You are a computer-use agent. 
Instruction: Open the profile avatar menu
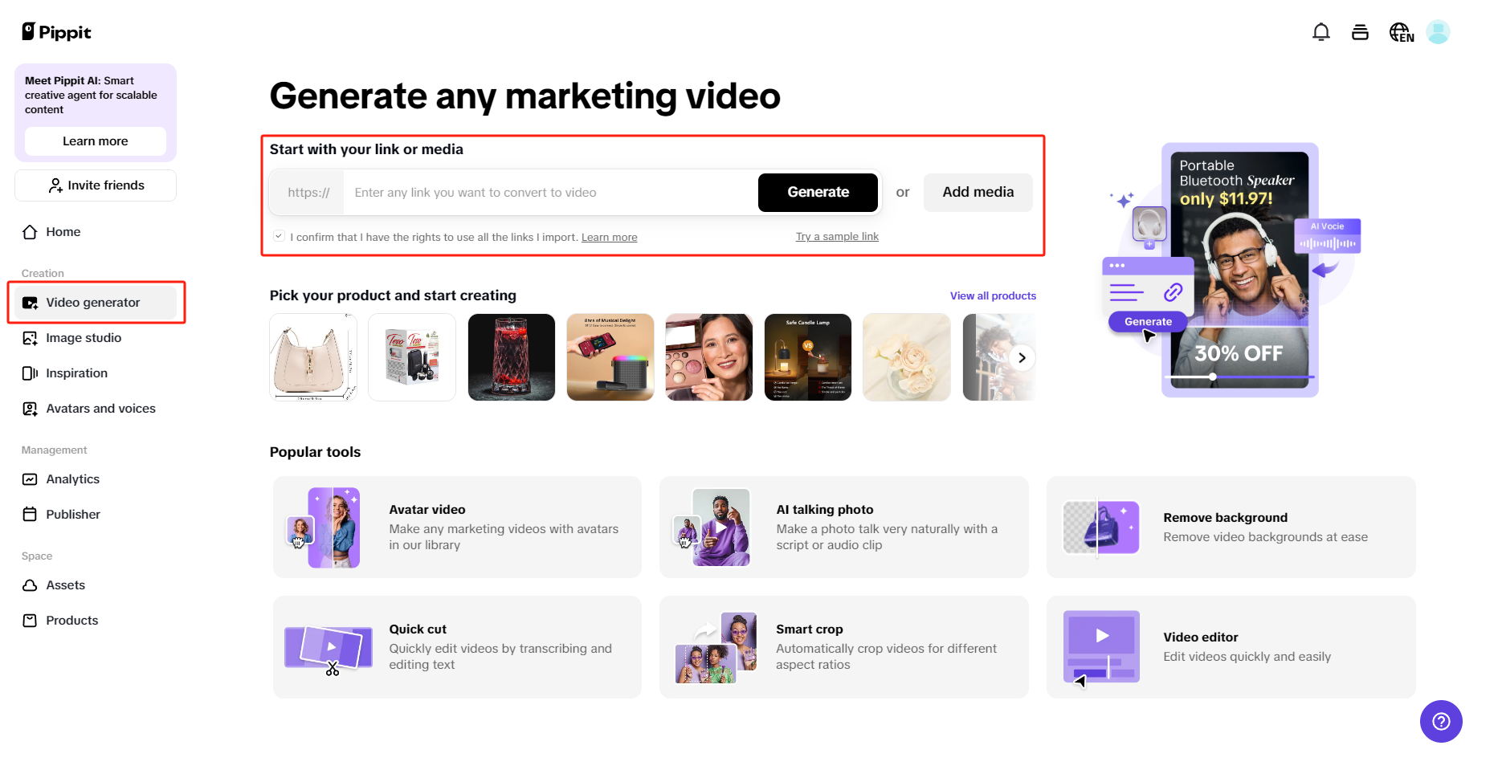pos(1439,31)
